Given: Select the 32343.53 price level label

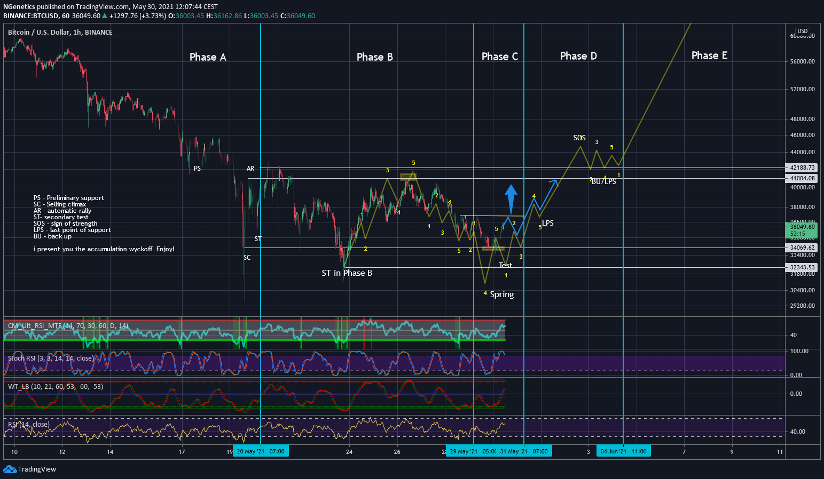Looking at the screenshot, I should pos(802,267).
